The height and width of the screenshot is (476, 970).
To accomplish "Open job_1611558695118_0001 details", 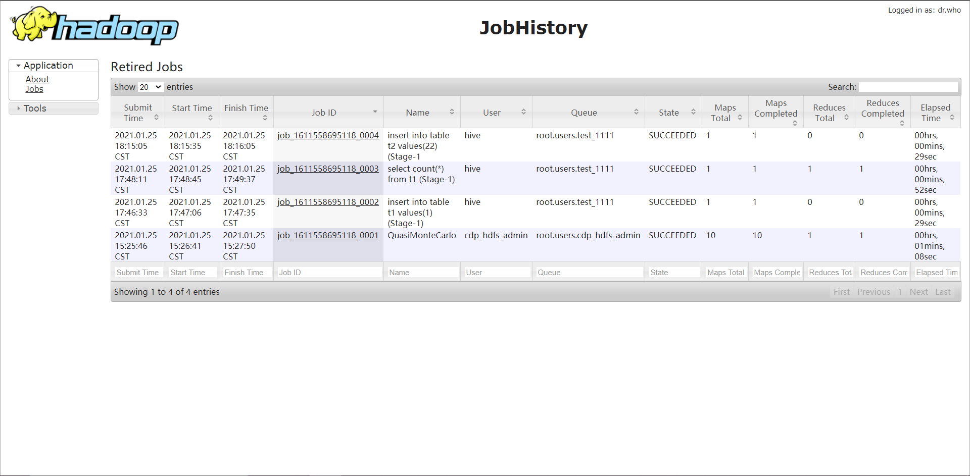I will (x=328, y=235).
